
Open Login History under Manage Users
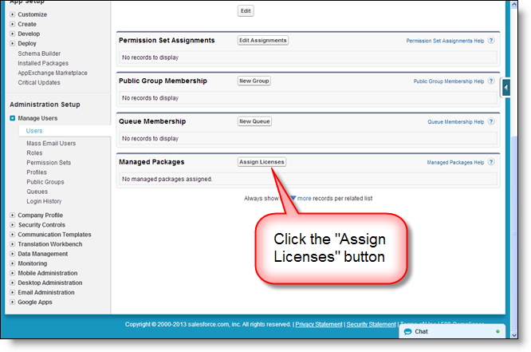point(44,201)
